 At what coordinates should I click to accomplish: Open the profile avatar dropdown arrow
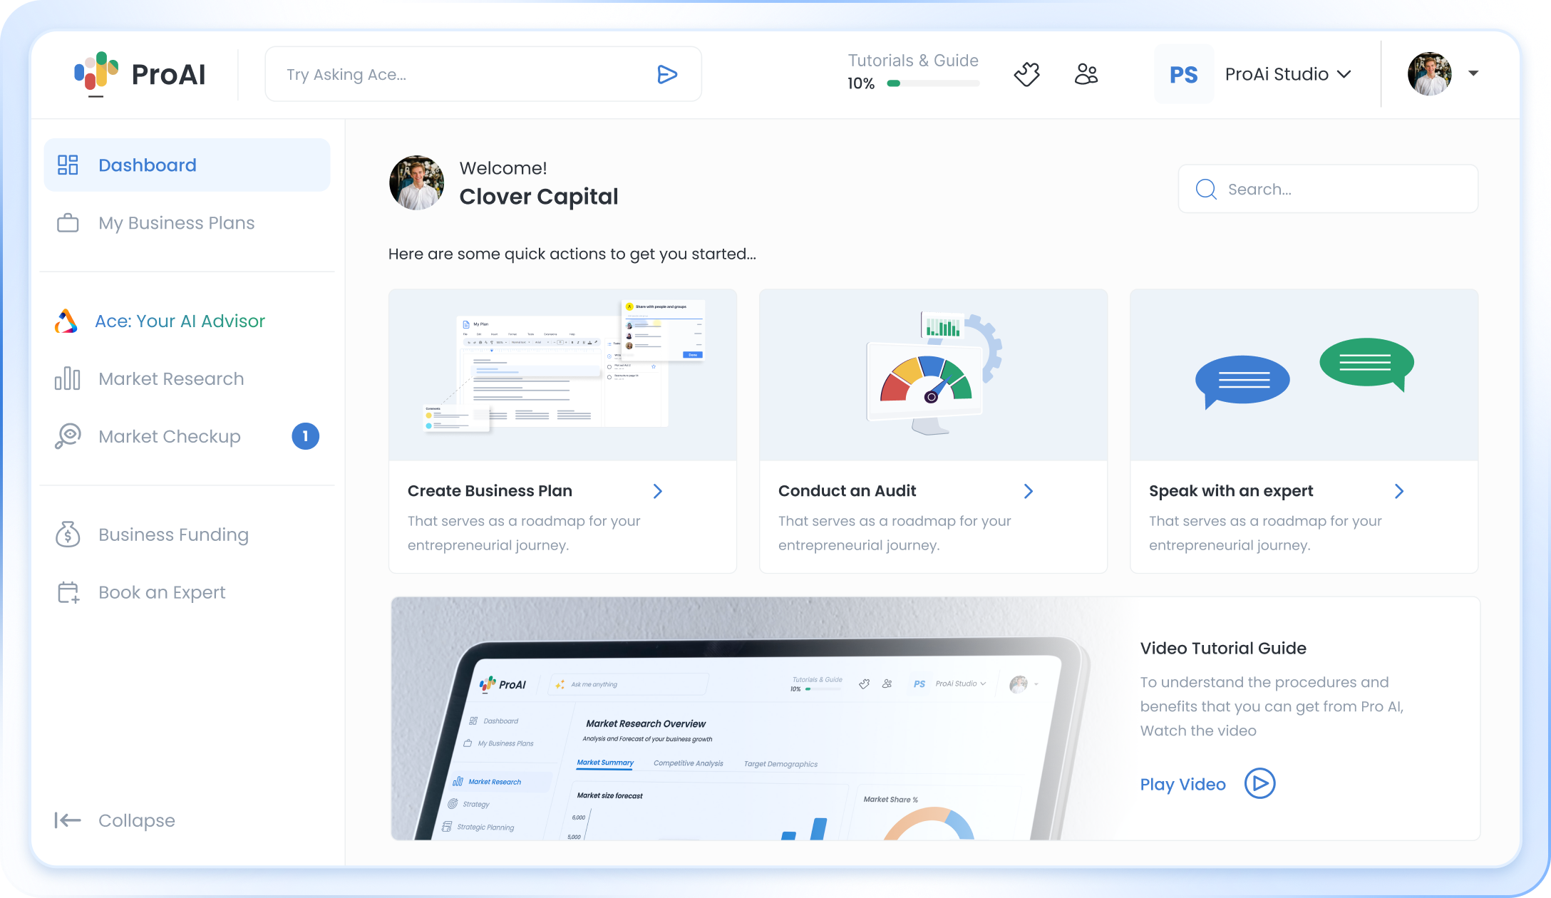point(1473,73)
